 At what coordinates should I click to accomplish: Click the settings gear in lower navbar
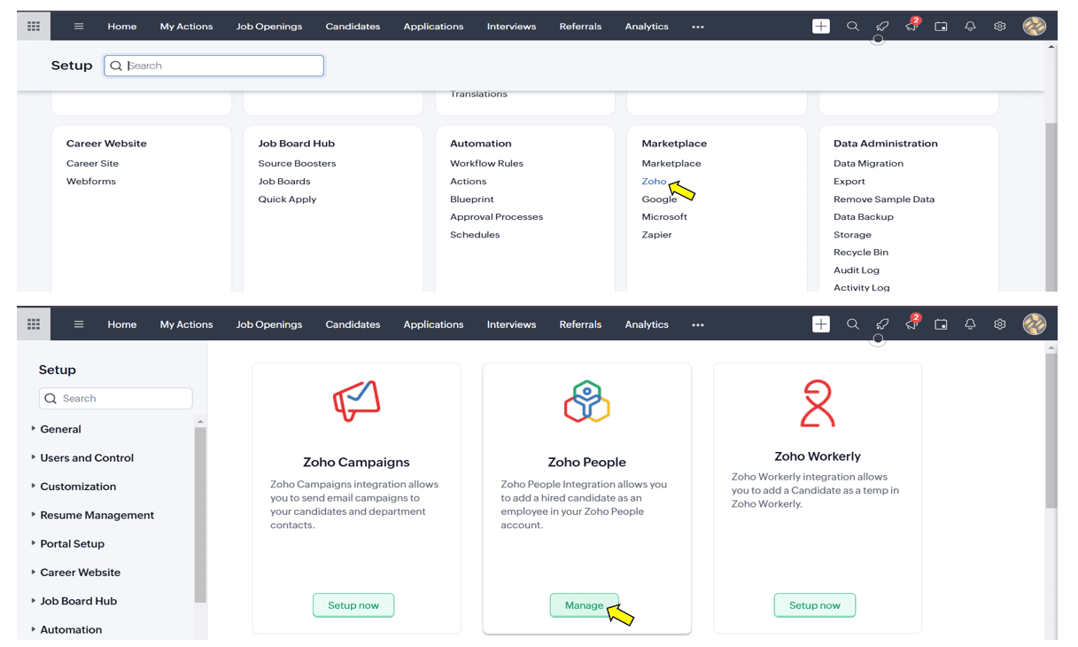1000,324
